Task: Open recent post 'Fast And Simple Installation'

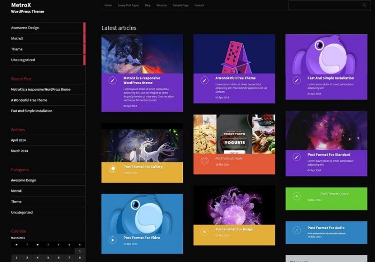Action: click(31, 111)
